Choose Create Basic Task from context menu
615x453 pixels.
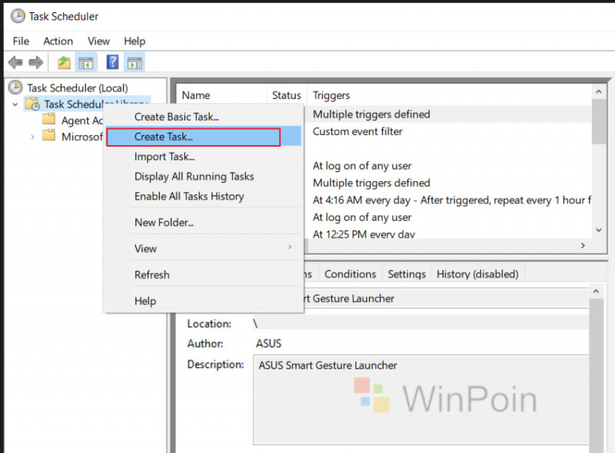pyautogui.click(x=204, y=117)
